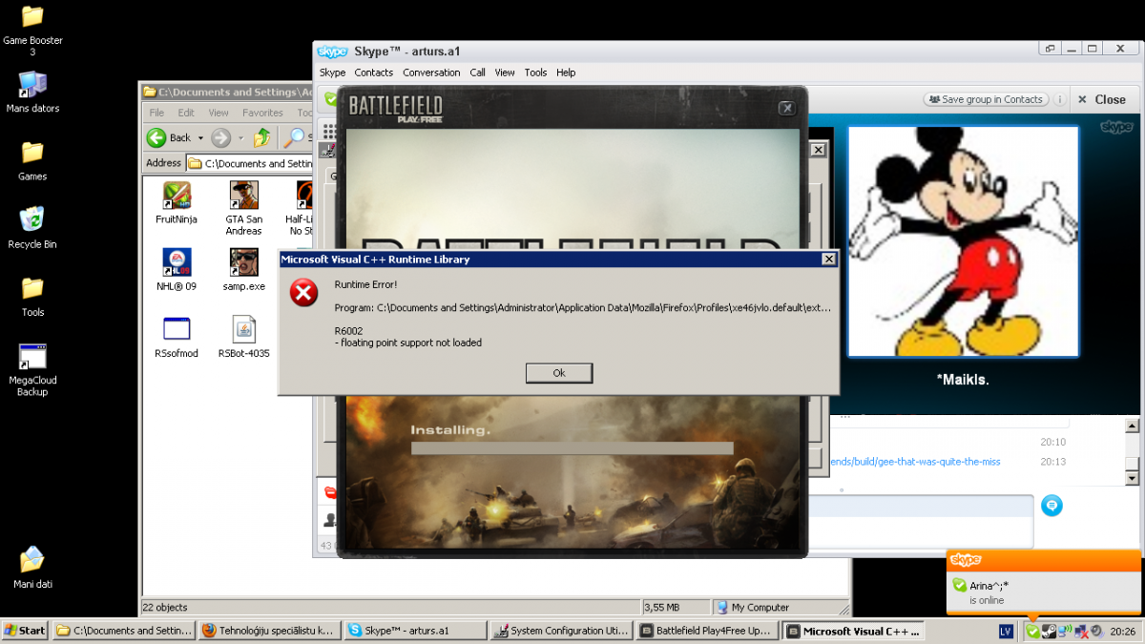Viewport: 1145px width, 644px height.
Task: Click the LV language indicator
Action: click(x=1006, y=631)
